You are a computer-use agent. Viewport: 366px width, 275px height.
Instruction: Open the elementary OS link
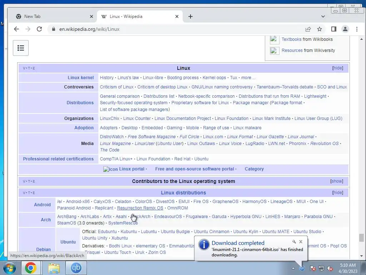(150, 246)
